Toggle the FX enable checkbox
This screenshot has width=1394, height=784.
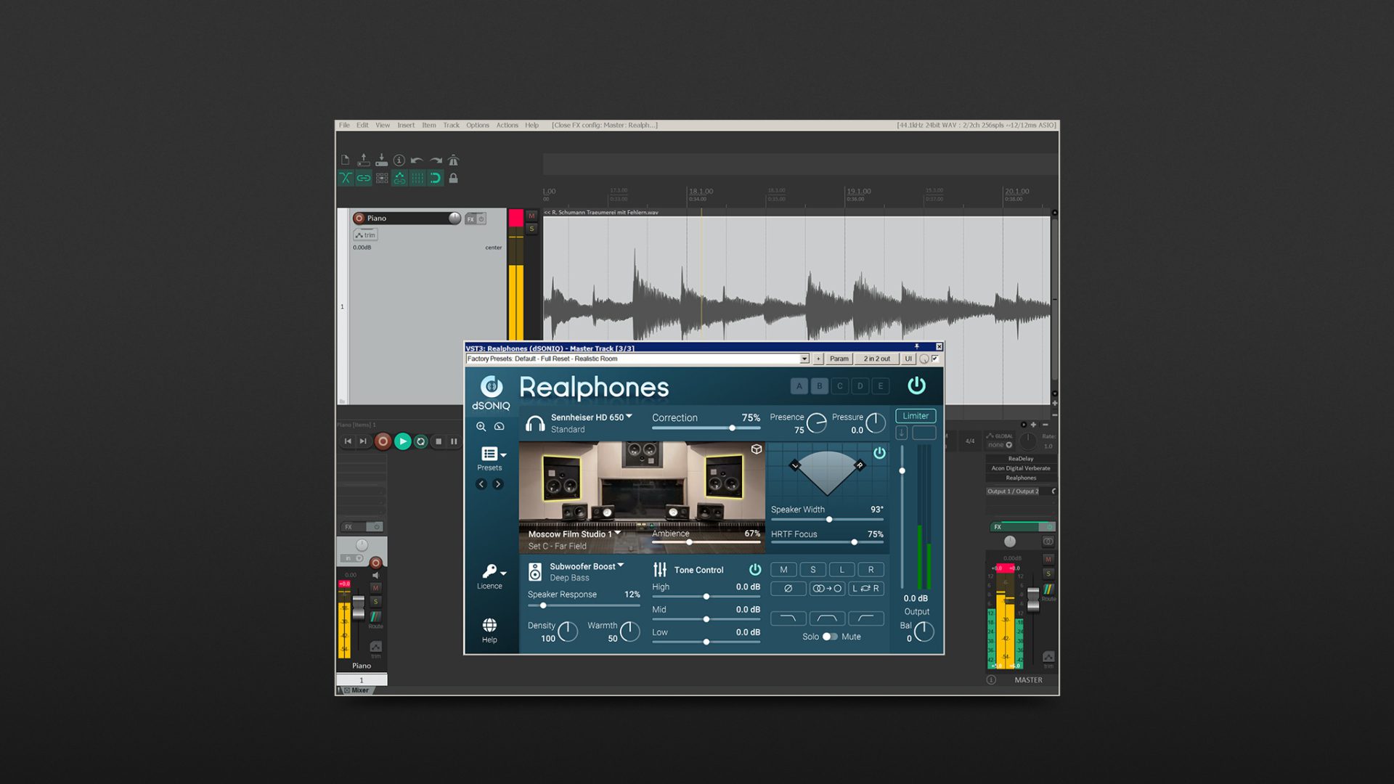coord(935,359)
